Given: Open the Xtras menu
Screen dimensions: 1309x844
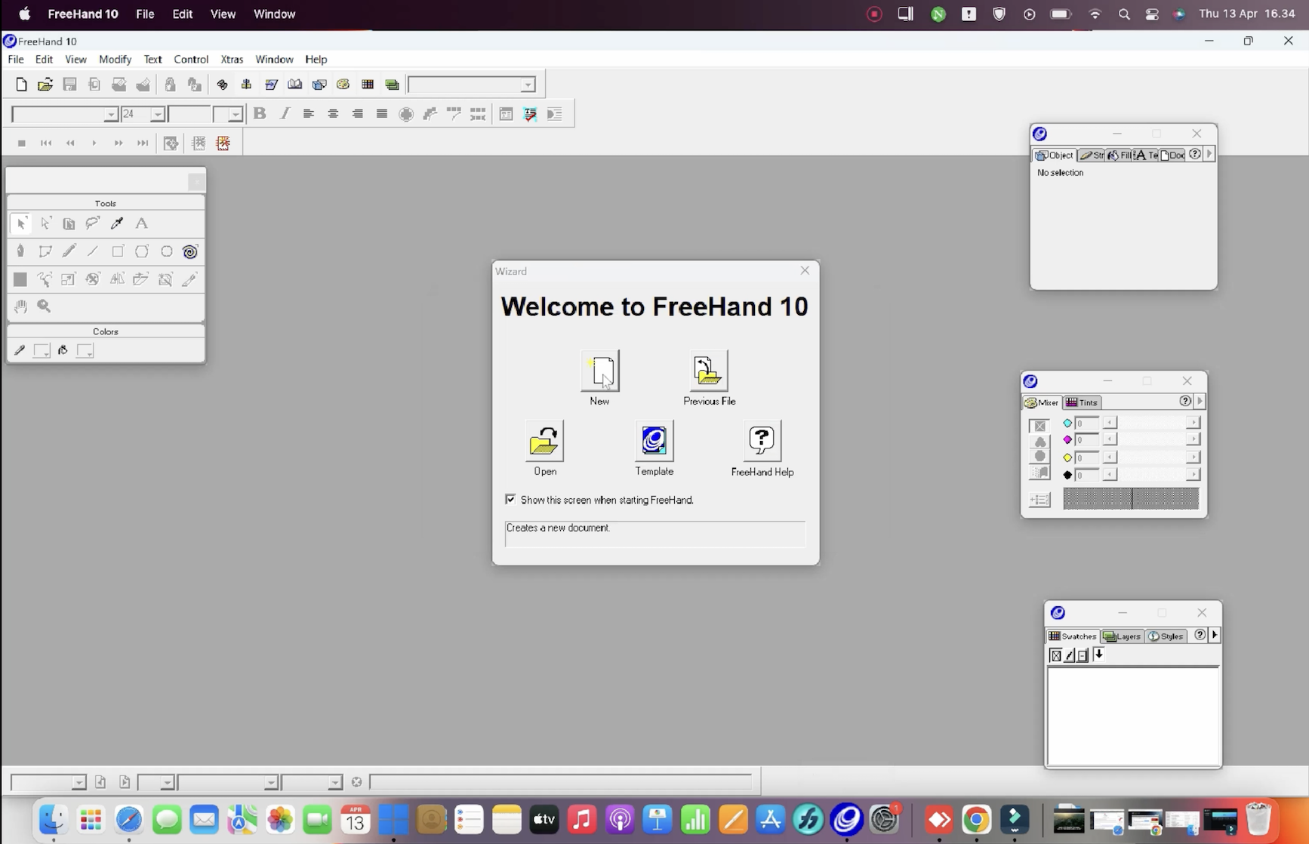Looking at the screenshot, I should [x=232, y=59].
